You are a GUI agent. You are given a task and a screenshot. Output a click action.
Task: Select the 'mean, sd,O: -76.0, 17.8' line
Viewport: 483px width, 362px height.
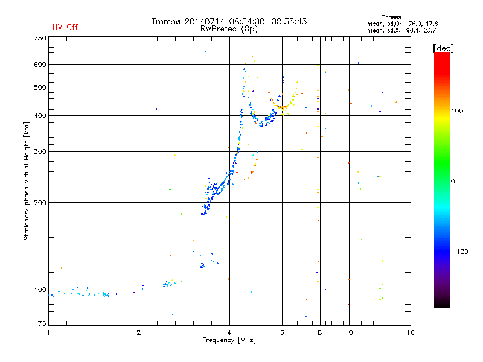pyautogui.click(x=402, y=24)
